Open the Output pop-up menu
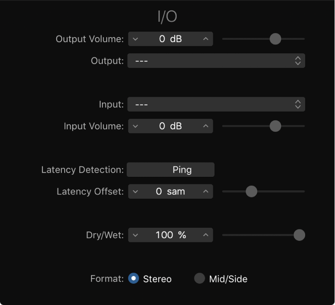The image size is (335, 305). click(x=216, y=61)
